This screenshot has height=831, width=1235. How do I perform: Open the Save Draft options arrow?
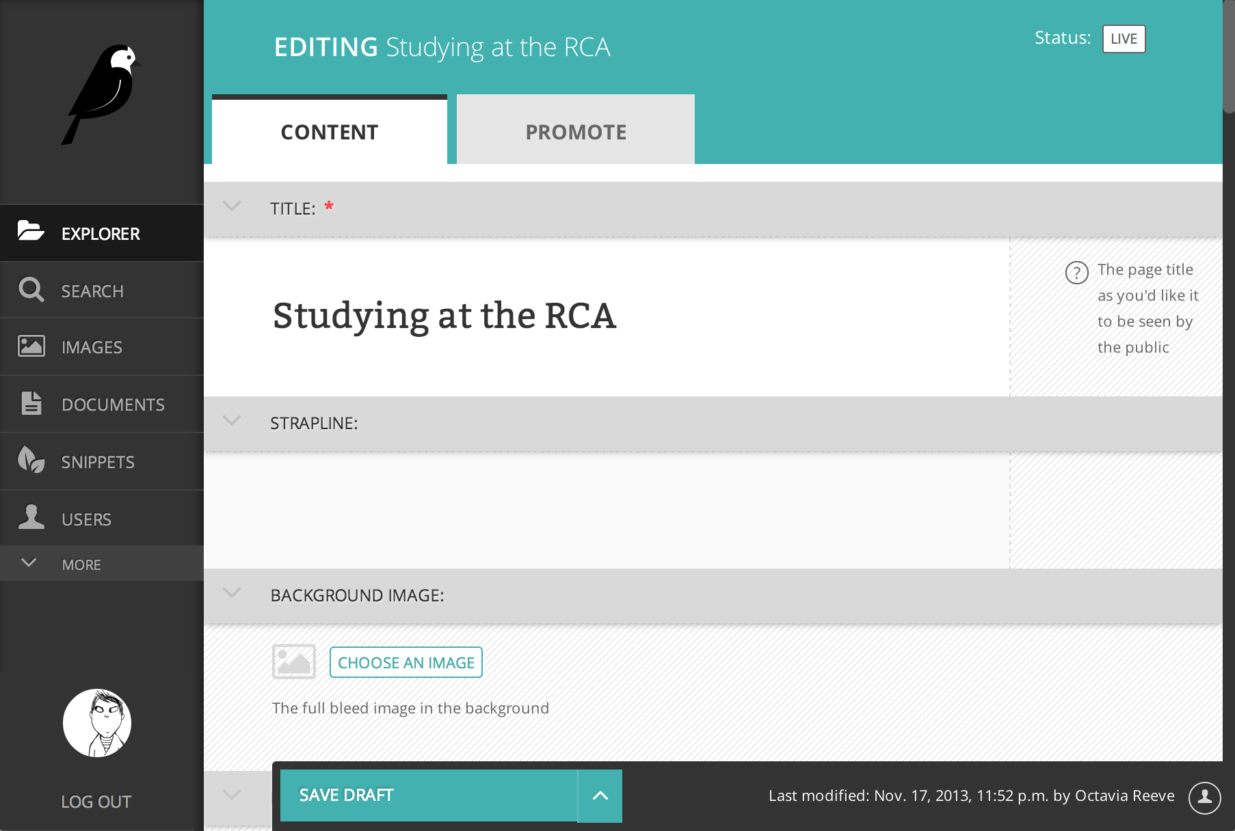pyautogui.click(x=600, y=795)
